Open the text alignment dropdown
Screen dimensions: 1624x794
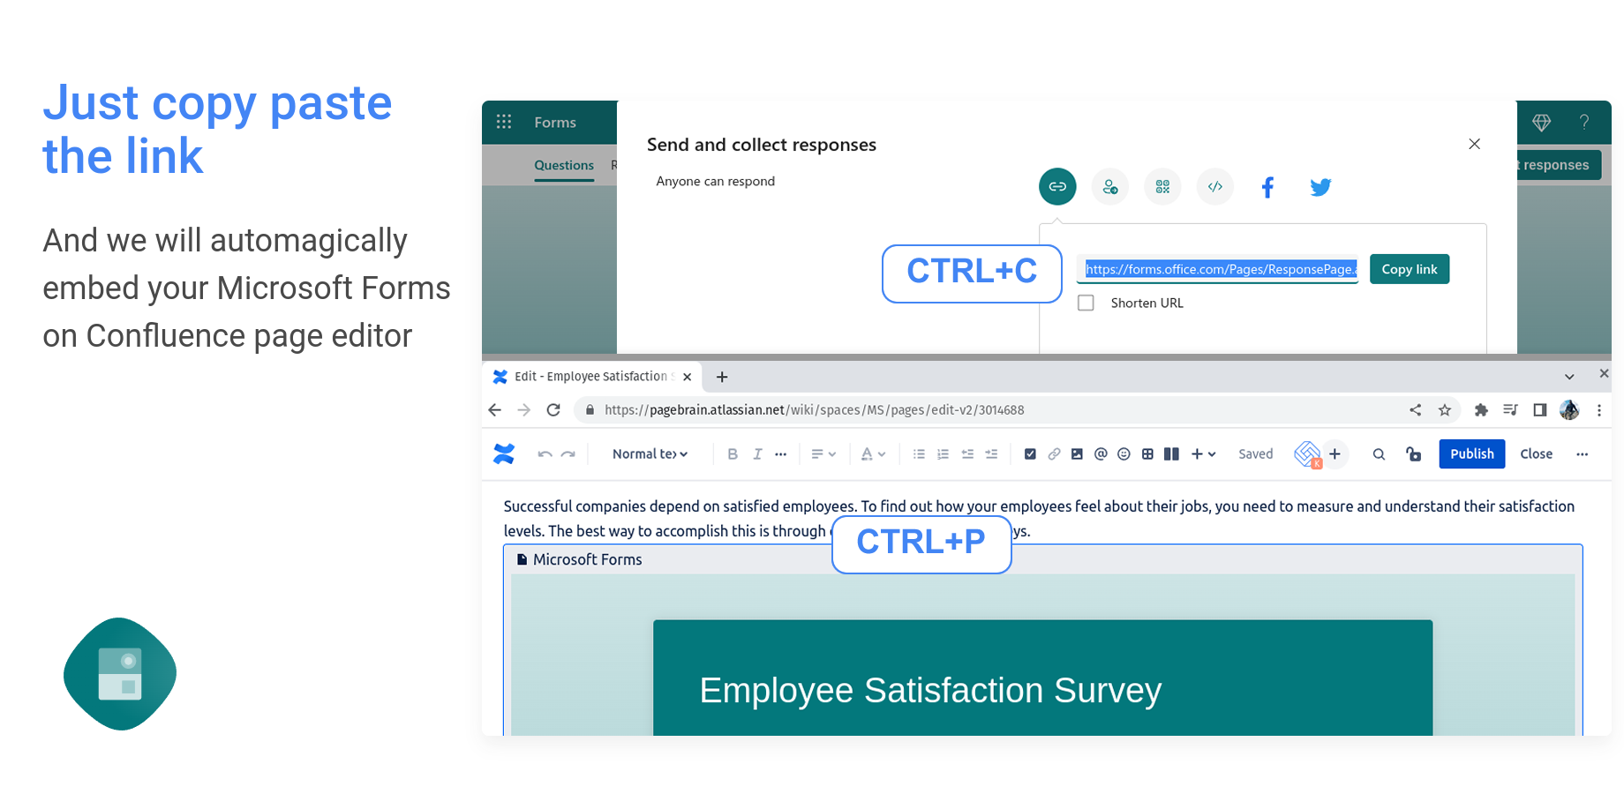coord(823,454)
